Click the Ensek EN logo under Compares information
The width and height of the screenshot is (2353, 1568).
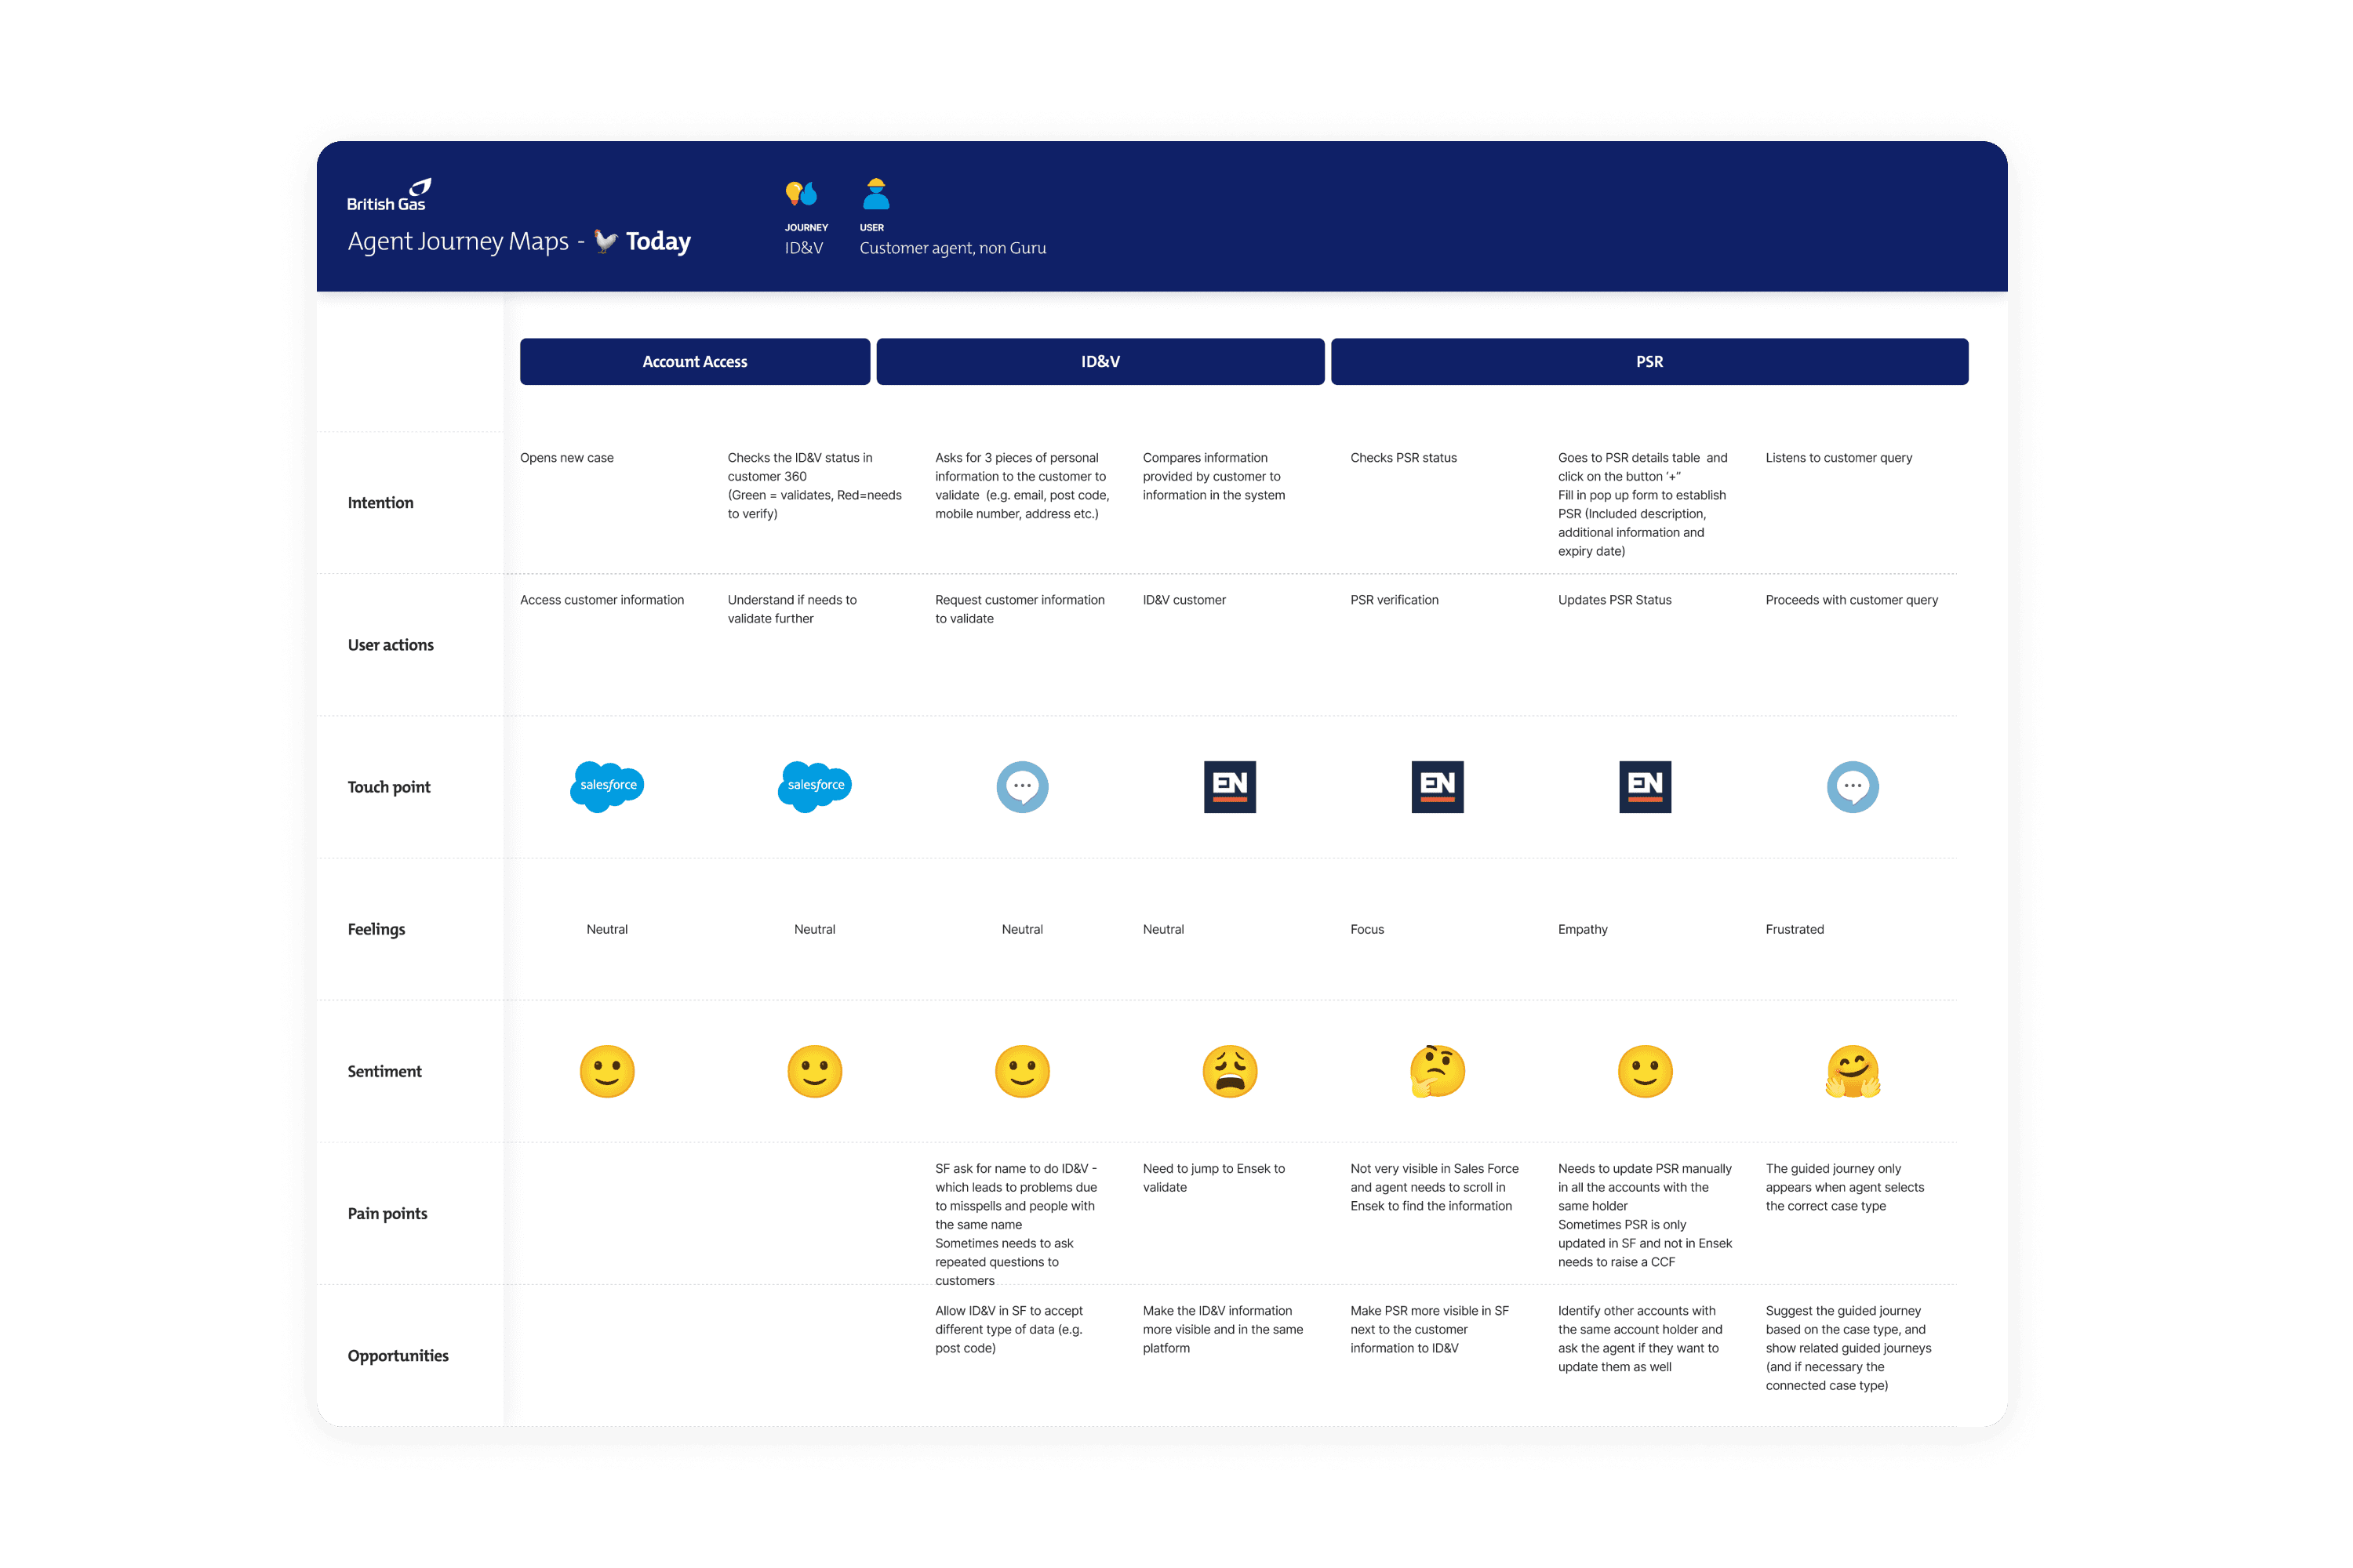1230,787
